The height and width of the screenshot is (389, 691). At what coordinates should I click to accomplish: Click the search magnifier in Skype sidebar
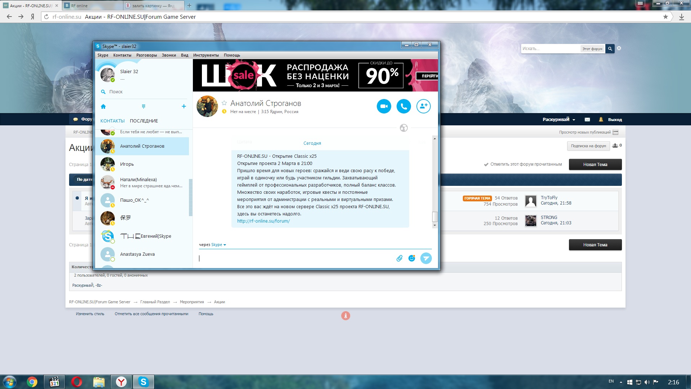click(103, 92)
